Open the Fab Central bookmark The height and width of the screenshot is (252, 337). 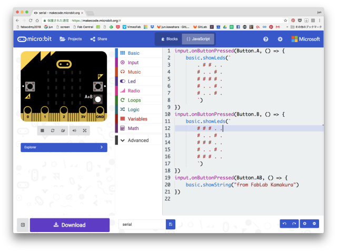coord(83,27)
